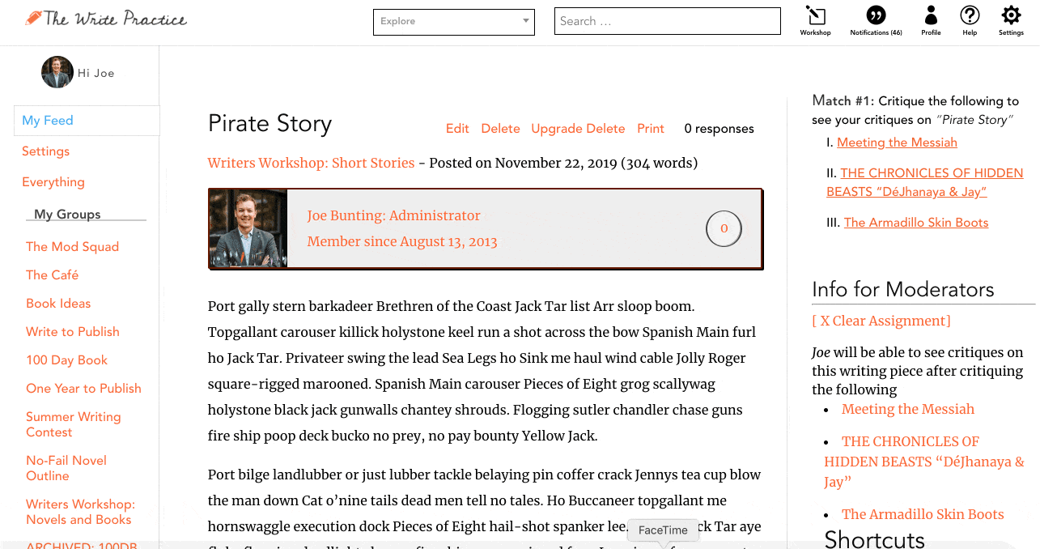
Task: Open the Workshop icon in header
Action: [815, 15]
